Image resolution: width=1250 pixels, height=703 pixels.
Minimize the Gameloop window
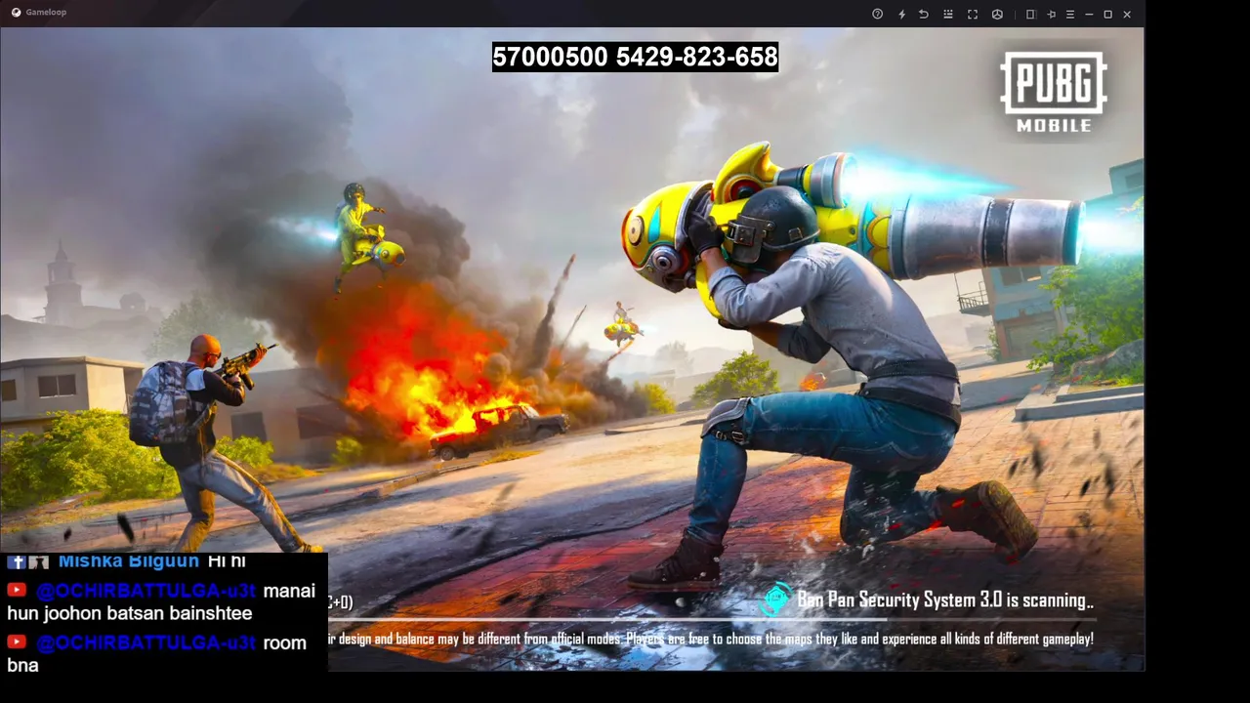coord(1089,14)
